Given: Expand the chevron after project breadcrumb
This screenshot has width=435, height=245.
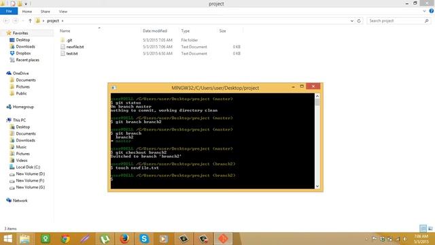Looking at the screenshot, I should click(x=63, y=21).
